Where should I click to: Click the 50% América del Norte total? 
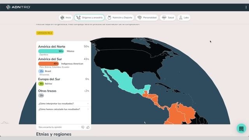point(86,47)
